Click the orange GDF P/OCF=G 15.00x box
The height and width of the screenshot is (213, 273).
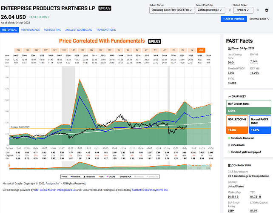(237, 124)
